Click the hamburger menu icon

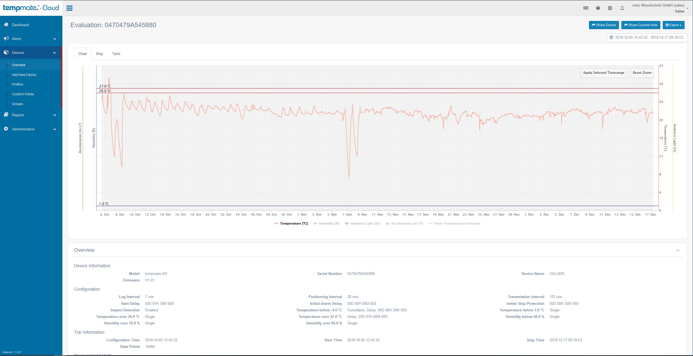point(69,8)
